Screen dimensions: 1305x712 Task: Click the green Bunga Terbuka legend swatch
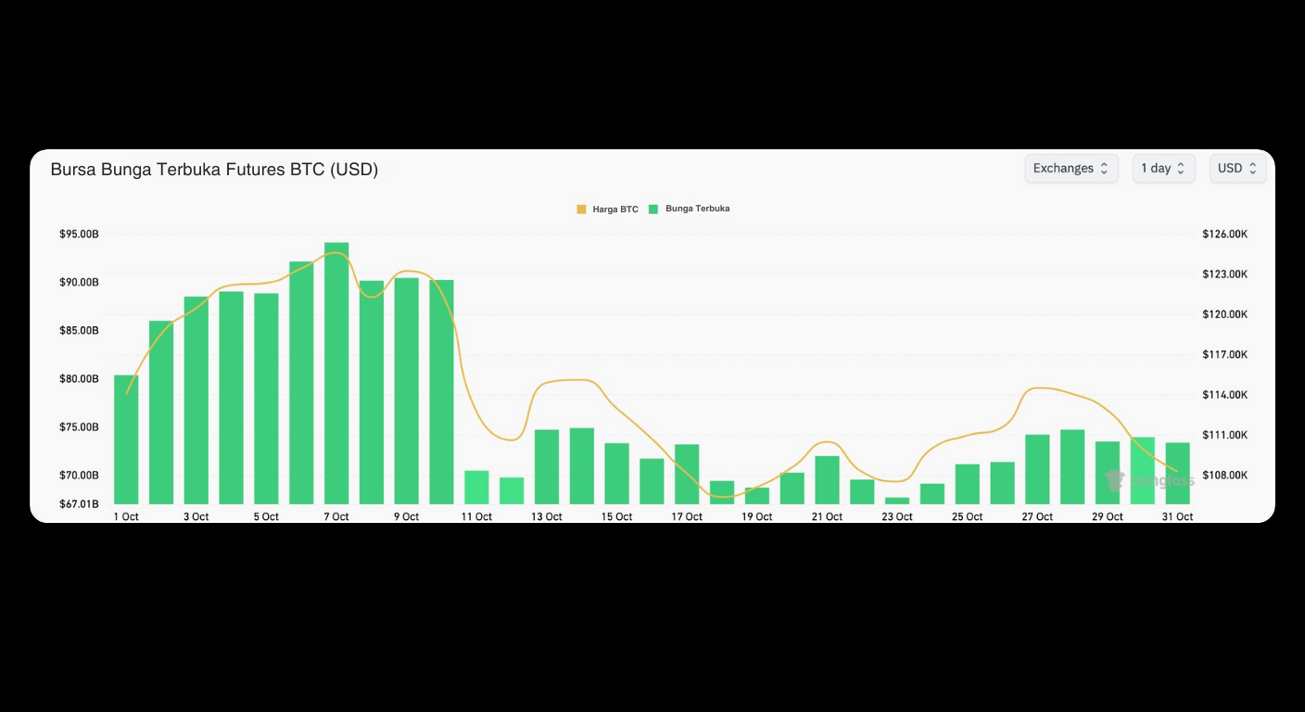point(652,209)
